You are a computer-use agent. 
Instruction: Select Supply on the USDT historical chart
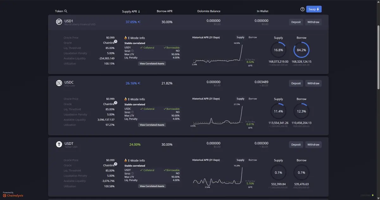click(x=241, y=160)
